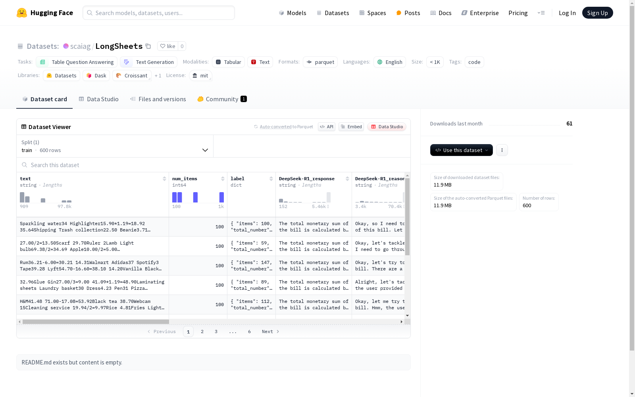Click the code tag
This screenshot has height=397, width=635.
474,62
